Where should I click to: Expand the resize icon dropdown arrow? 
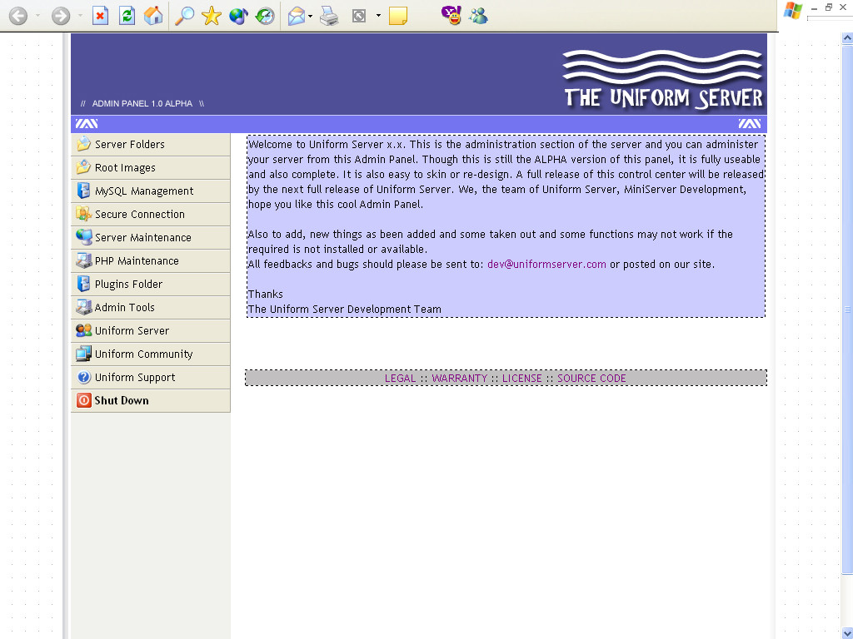[378, 16]
